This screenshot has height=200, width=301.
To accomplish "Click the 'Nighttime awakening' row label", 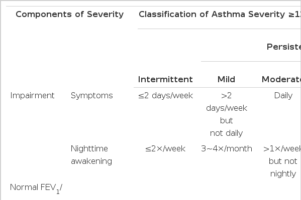I will tap(91, 155).
